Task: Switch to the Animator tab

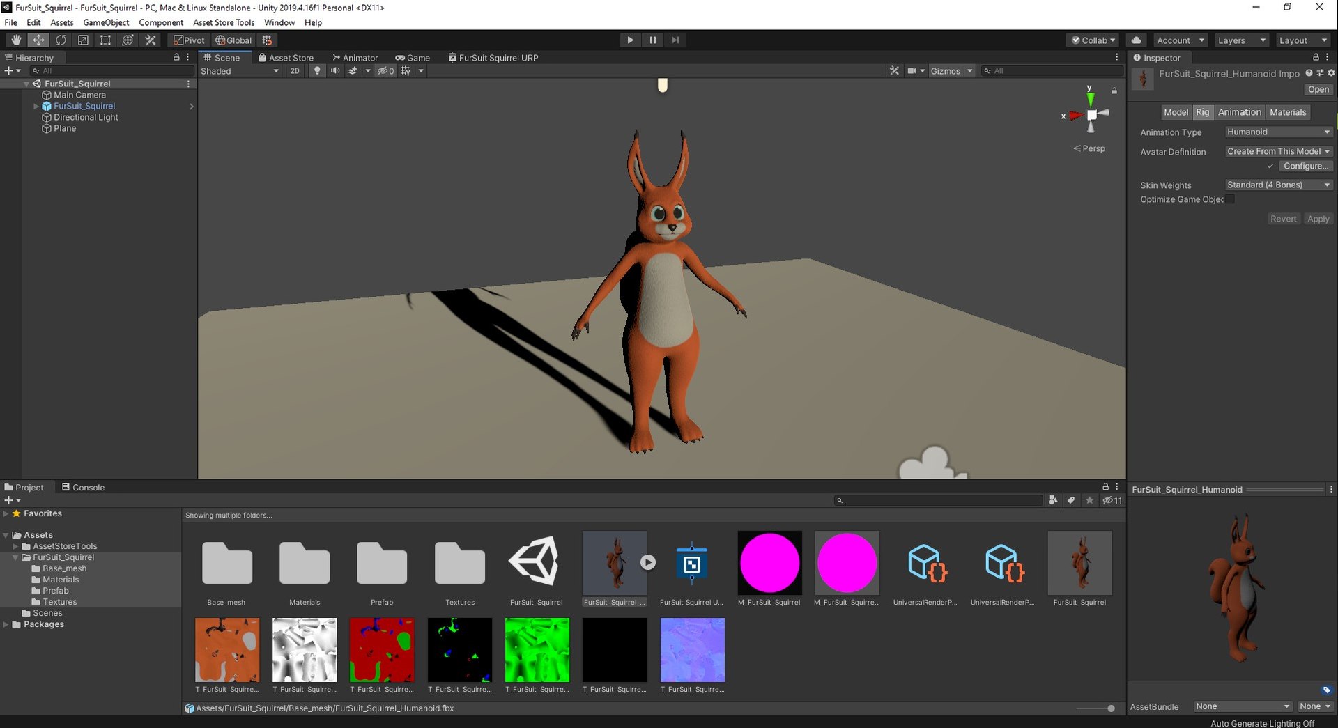Action: [x=355, y=58]
